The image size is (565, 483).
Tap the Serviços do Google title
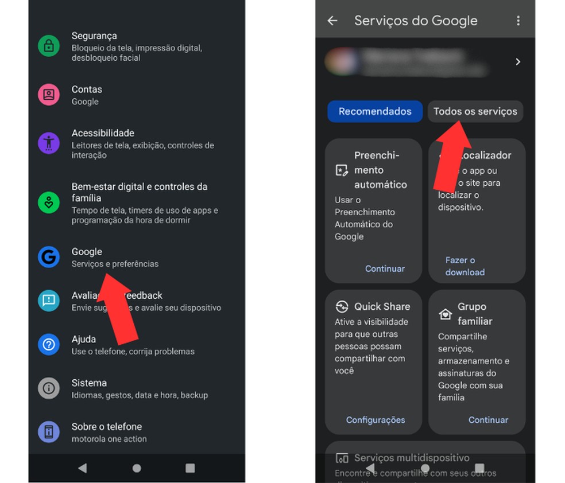[416, 21]
